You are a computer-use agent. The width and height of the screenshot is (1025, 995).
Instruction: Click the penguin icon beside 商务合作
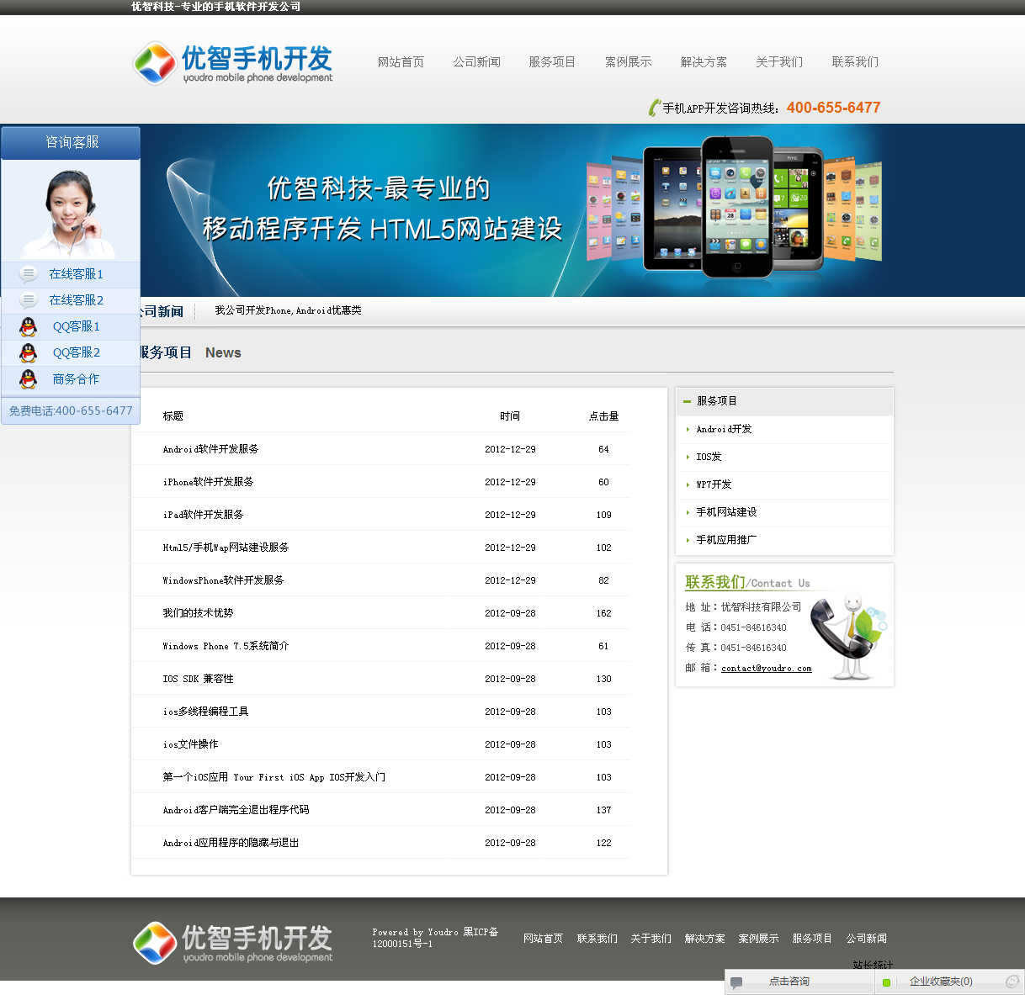point(29,379)
